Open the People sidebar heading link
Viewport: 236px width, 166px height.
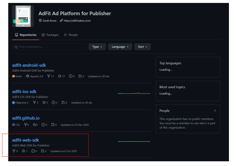[x=164, y=111]
